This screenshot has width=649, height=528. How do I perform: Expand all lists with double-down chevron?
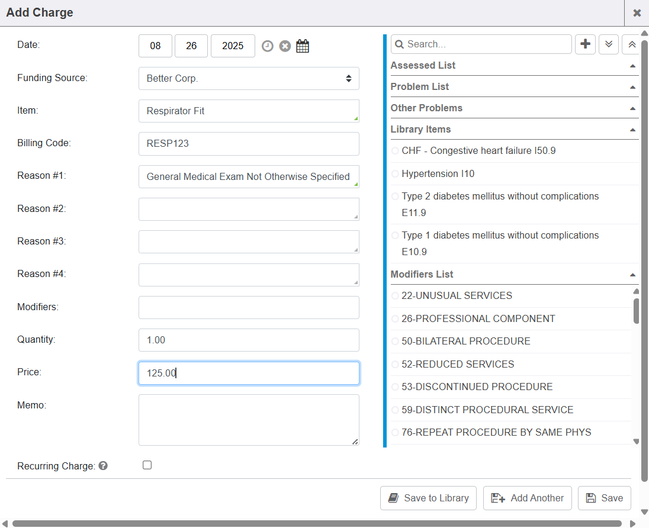point(609,44)
